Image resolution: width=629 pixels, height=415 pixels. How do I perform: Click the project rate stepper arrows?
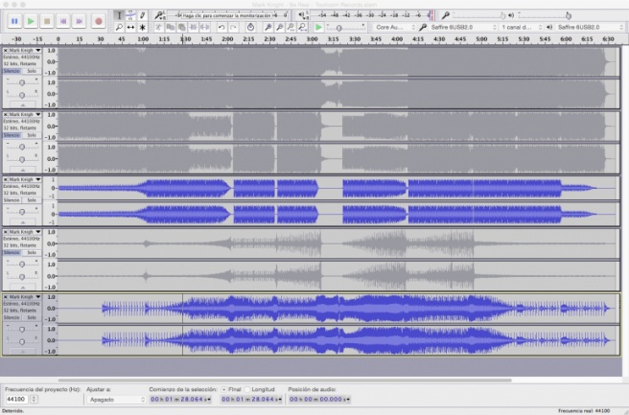pos(35,399)
